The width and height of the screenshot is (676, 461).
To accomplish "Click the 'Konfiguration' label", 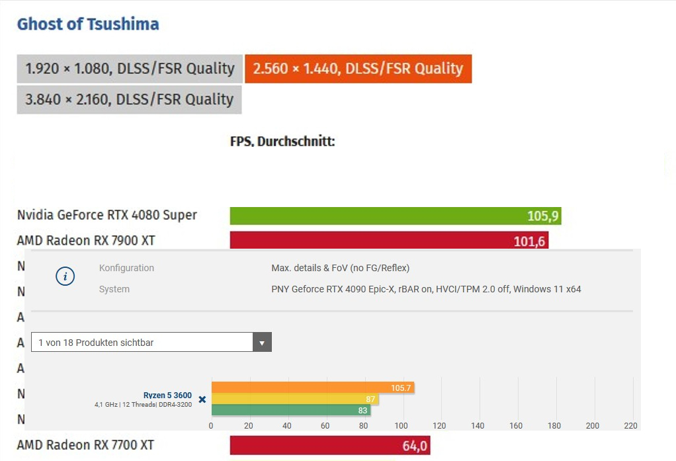I will (126, 268).
